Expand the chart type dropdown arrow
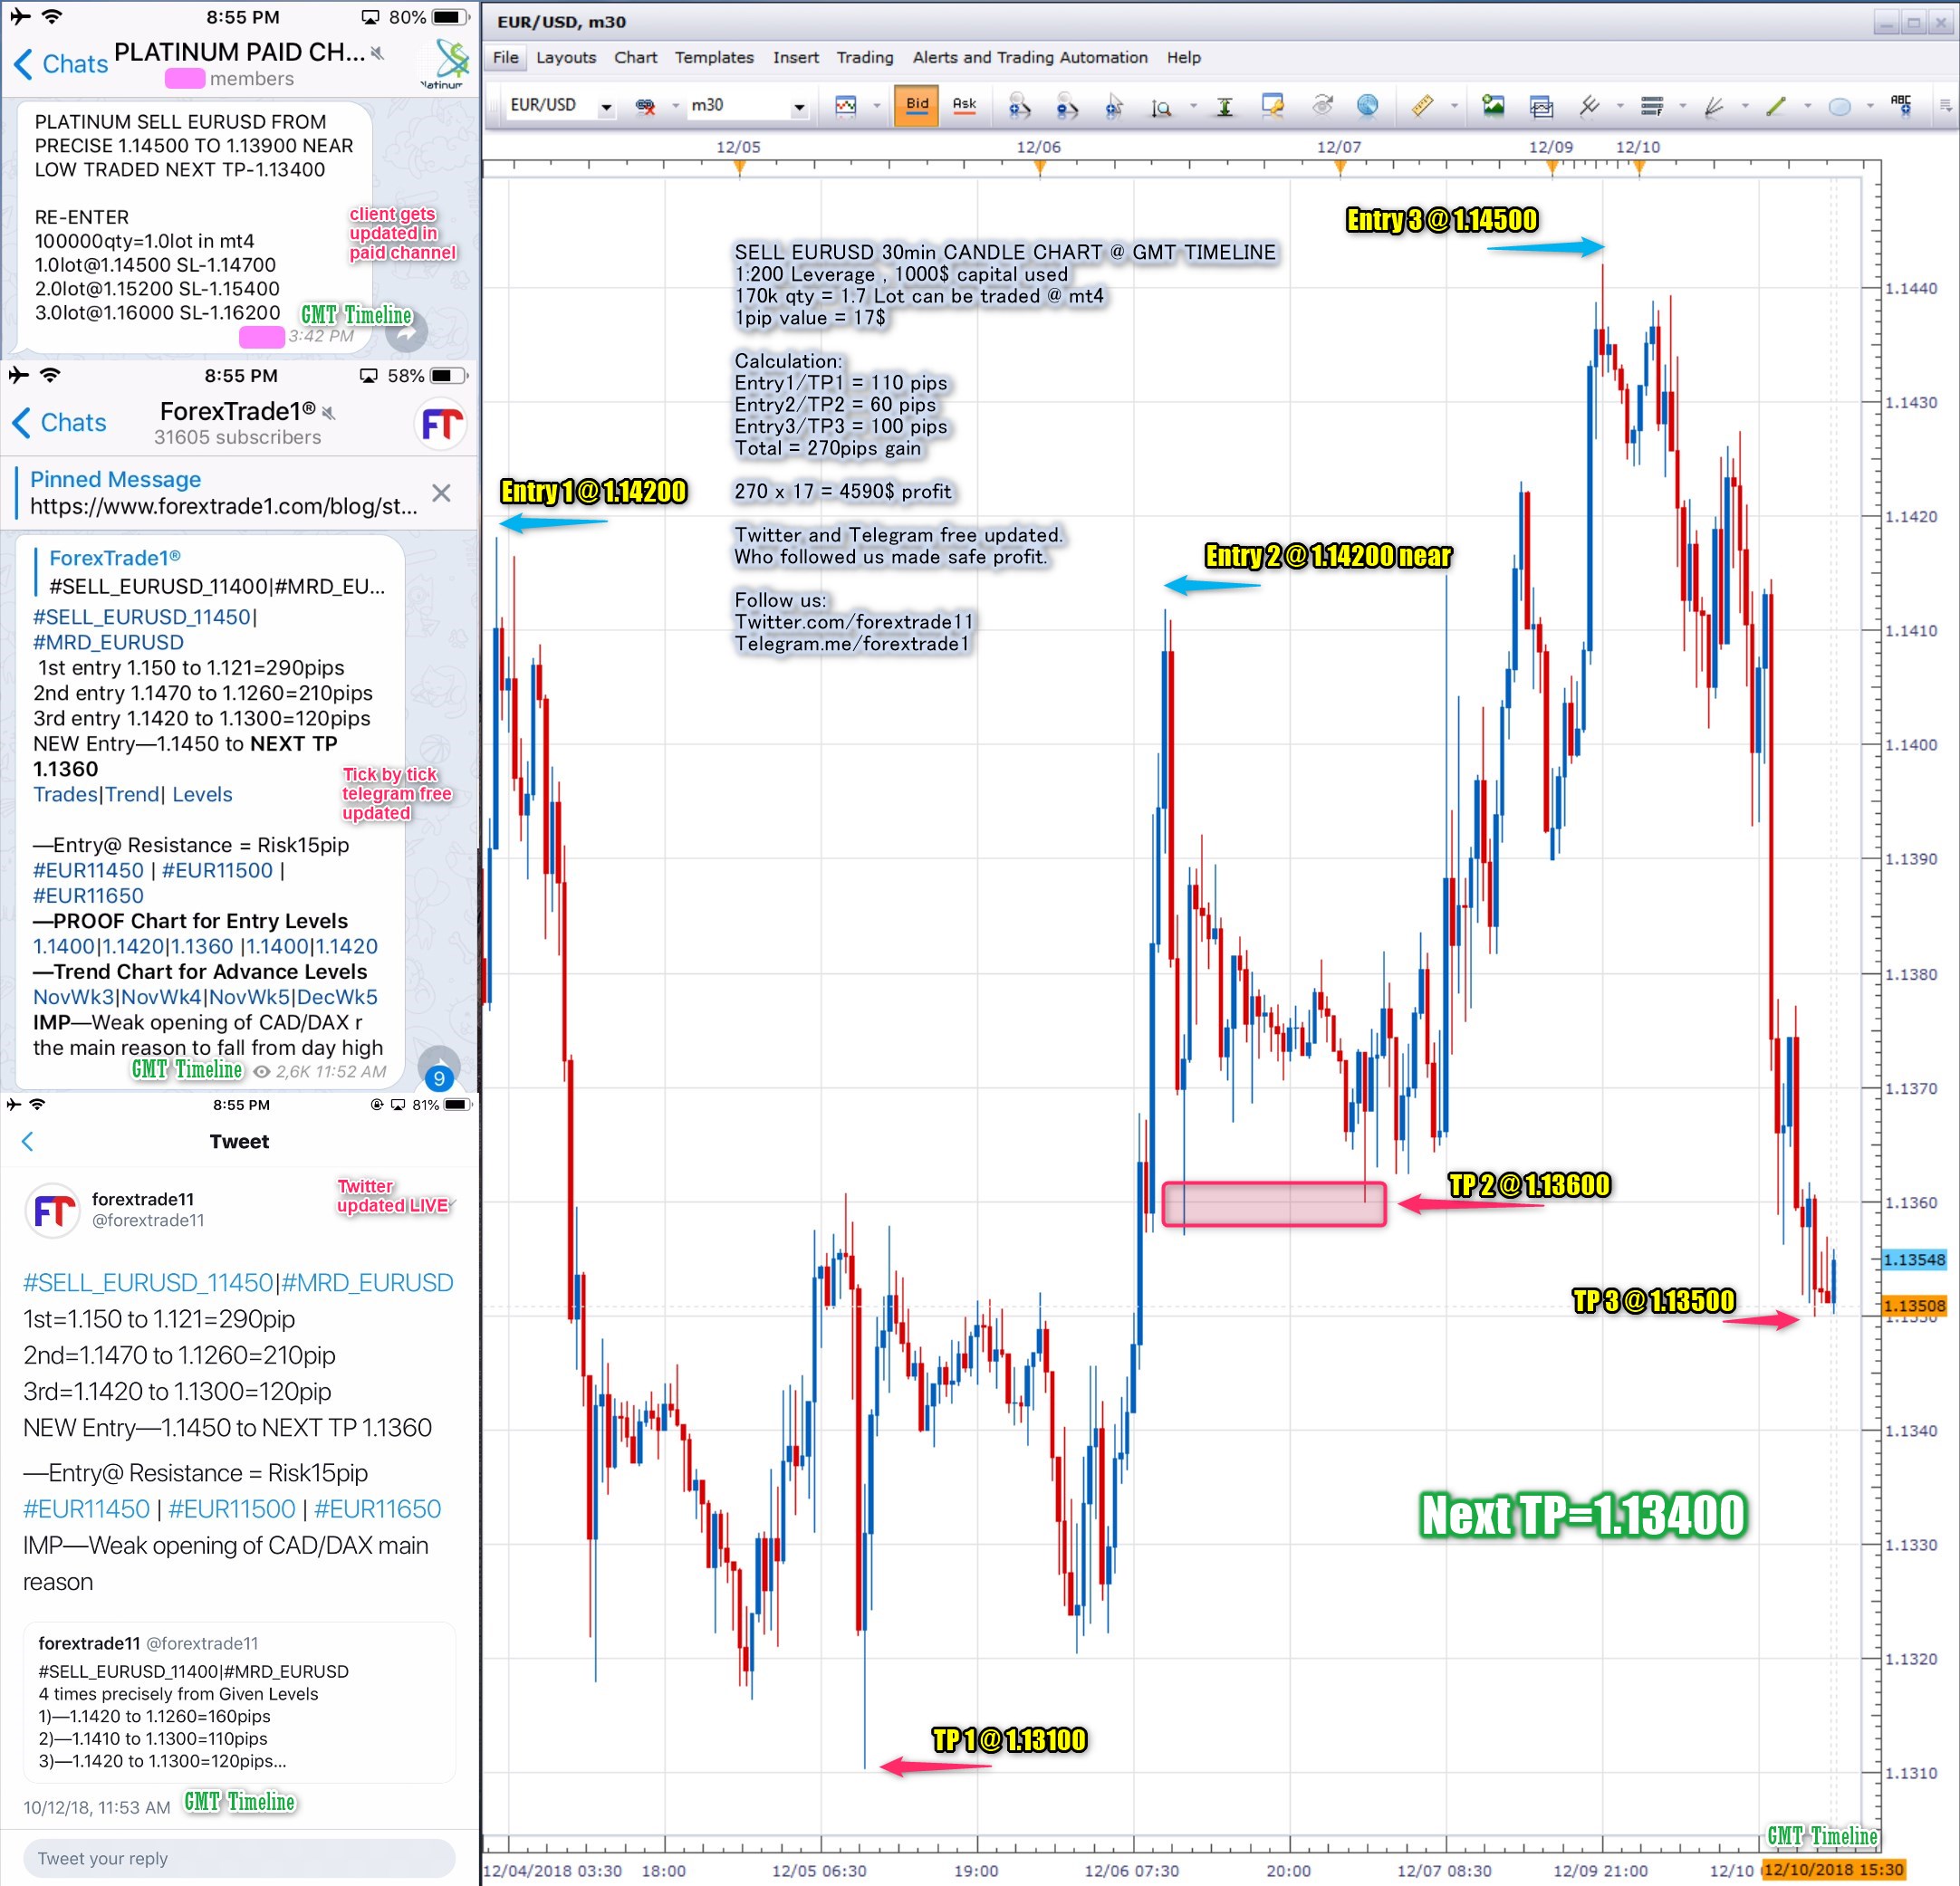 (x=877, y=106)
